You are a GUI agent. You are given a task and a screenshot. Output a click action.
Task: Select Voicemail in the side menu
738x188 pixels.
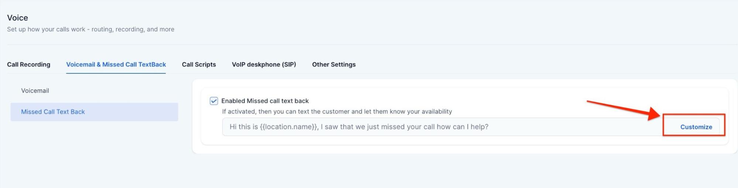coord(35,91)
